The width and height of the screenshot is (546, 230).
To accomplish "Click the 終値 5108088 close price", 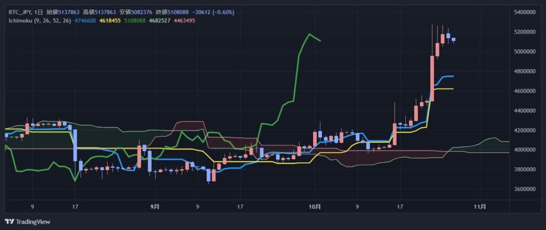I will (x=172, y=12).
